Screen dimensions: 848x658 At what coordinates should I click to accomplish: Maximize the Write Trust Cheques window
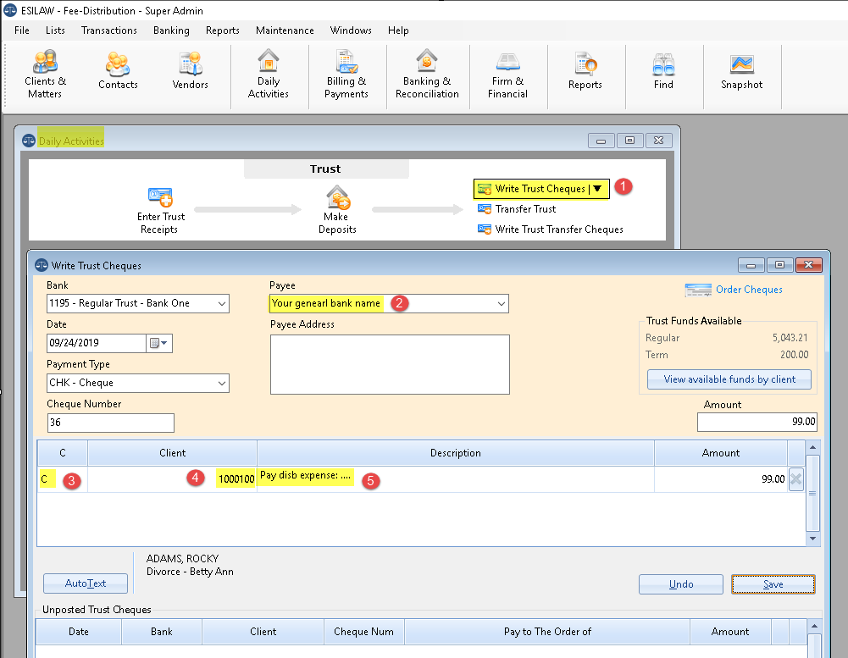click(779, 265)
